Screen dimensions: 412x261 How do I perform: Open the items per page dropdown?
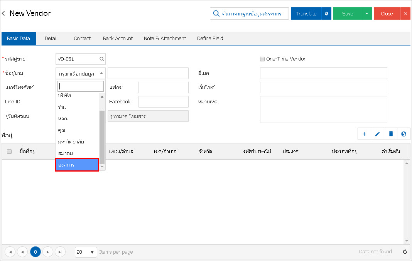(x=86, y=252)
